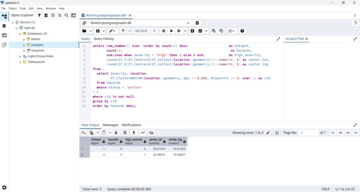
Task: Click the Delete row trash icon
Action: pyautogui.click(x=116, y=132)
